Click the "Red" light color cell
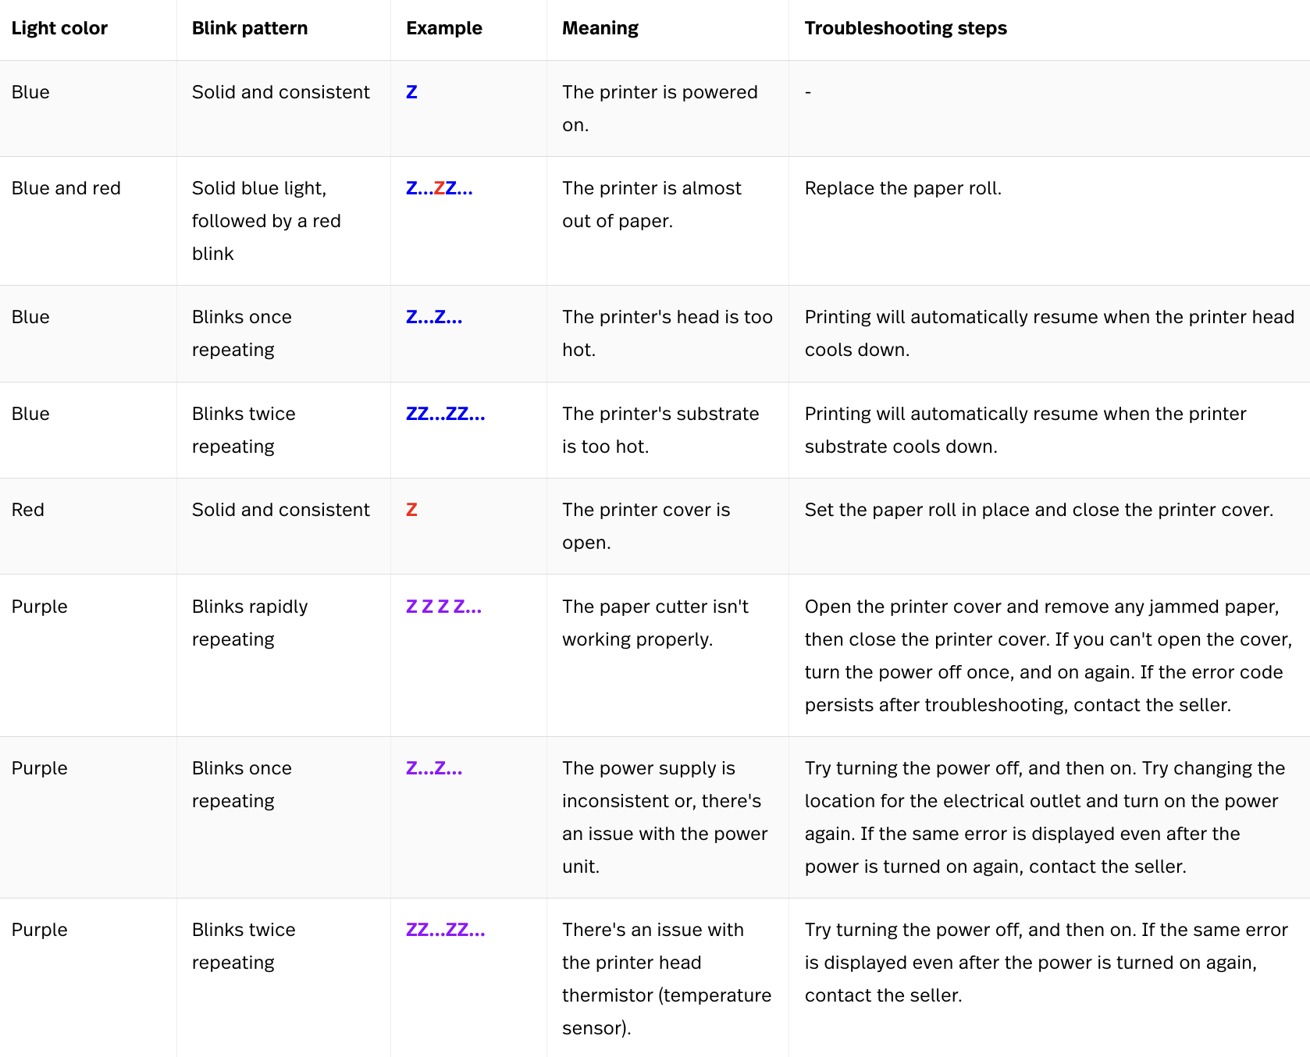1310x1057 pixels. tap(28, 511)
